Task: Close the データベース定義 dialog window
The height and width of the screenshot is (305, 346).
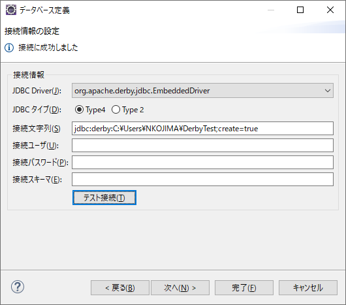Action: pos(330,10)
